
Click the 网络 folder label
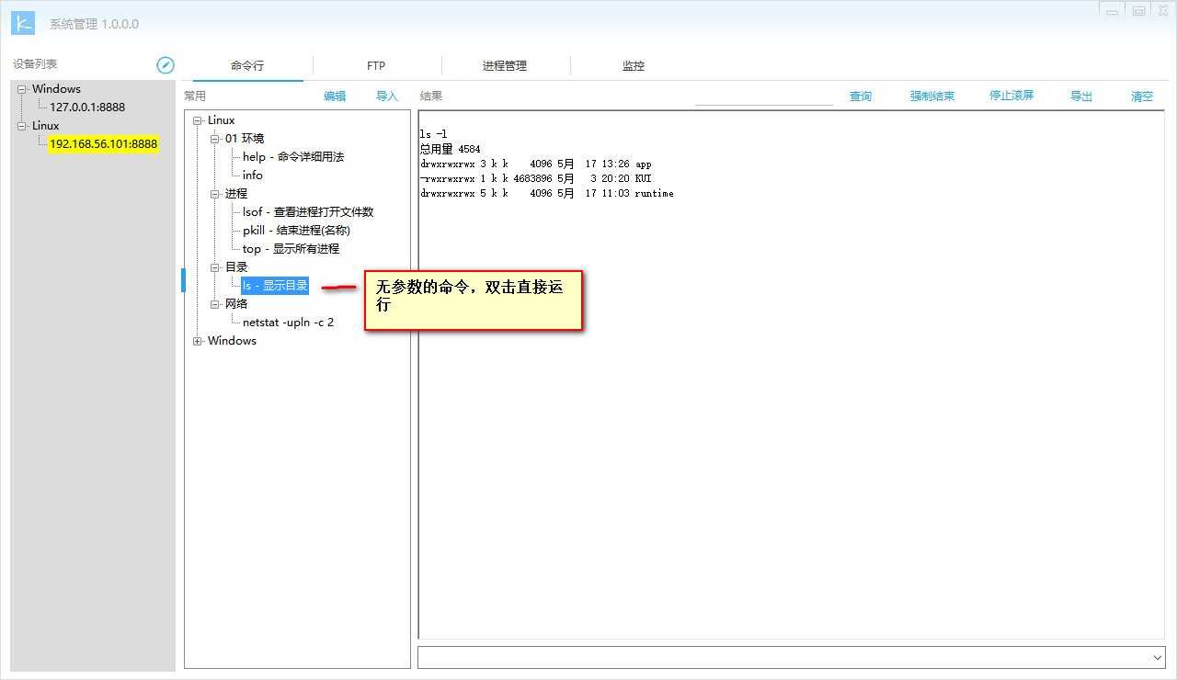236,304
